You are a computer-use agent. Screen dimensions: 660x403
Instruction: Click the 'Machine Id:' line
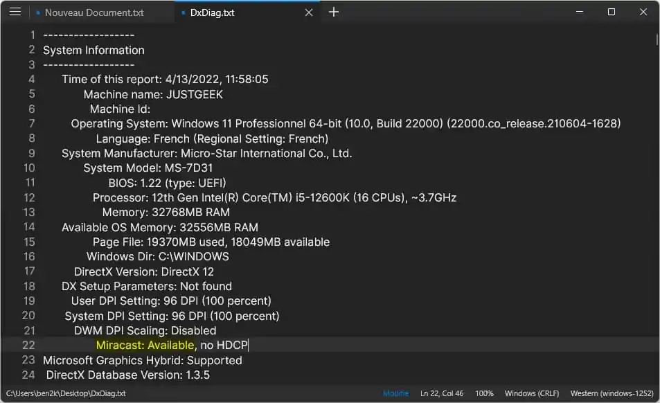click(120, 109)
